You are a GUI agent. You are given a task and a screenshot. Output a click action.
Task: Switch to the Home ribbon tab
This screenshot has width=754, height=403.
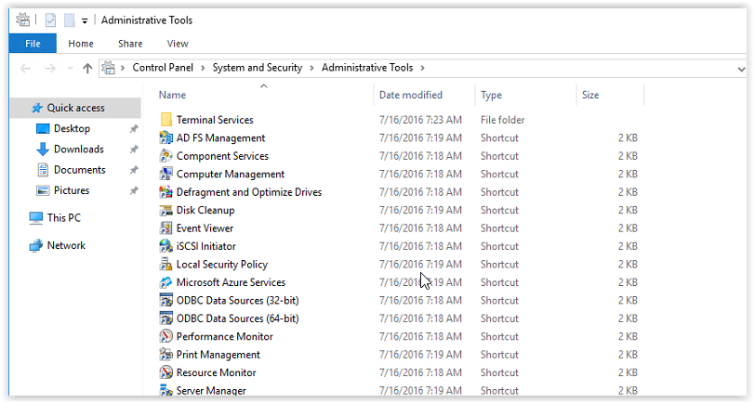[81, 44]
